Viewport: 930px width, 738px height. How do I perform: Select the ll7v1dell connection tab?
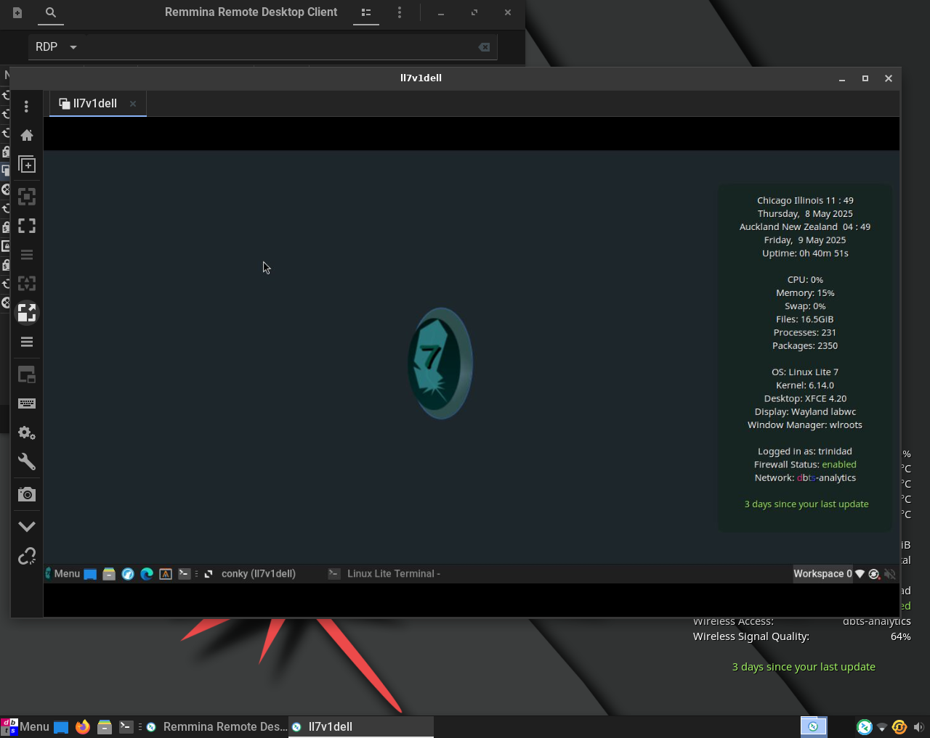[x=88, y=104]
